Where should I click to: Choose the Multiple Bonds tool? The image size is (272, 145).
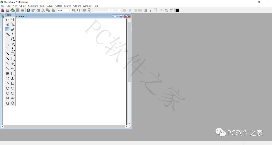[8, 34]
